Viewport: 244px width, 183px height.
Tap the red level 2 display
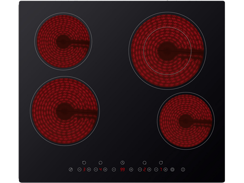[145, 170]
